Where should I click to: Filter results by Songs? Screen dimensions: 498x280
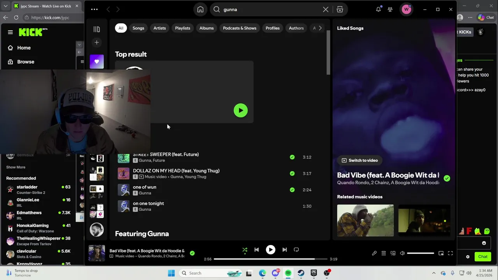pyautogui.click(x=138, y=28)
